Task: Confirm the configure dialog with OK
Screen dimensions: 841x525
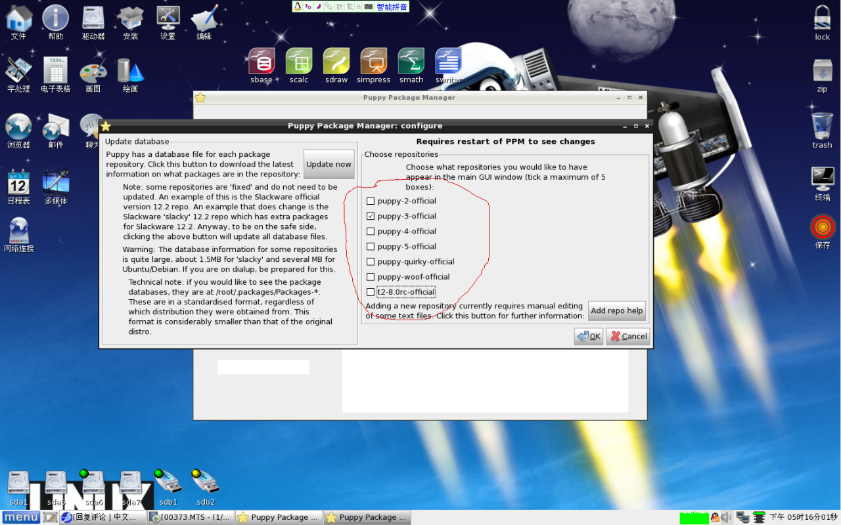Action: pos(588,336)
